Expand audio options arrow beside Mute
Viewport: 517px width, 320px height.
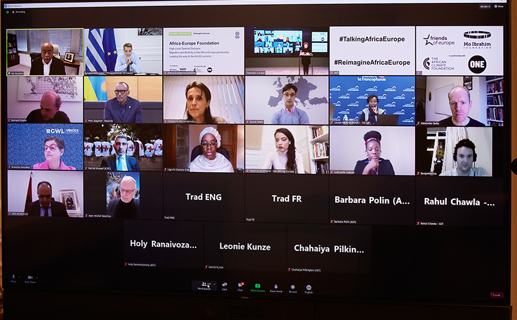pos(18,277)
